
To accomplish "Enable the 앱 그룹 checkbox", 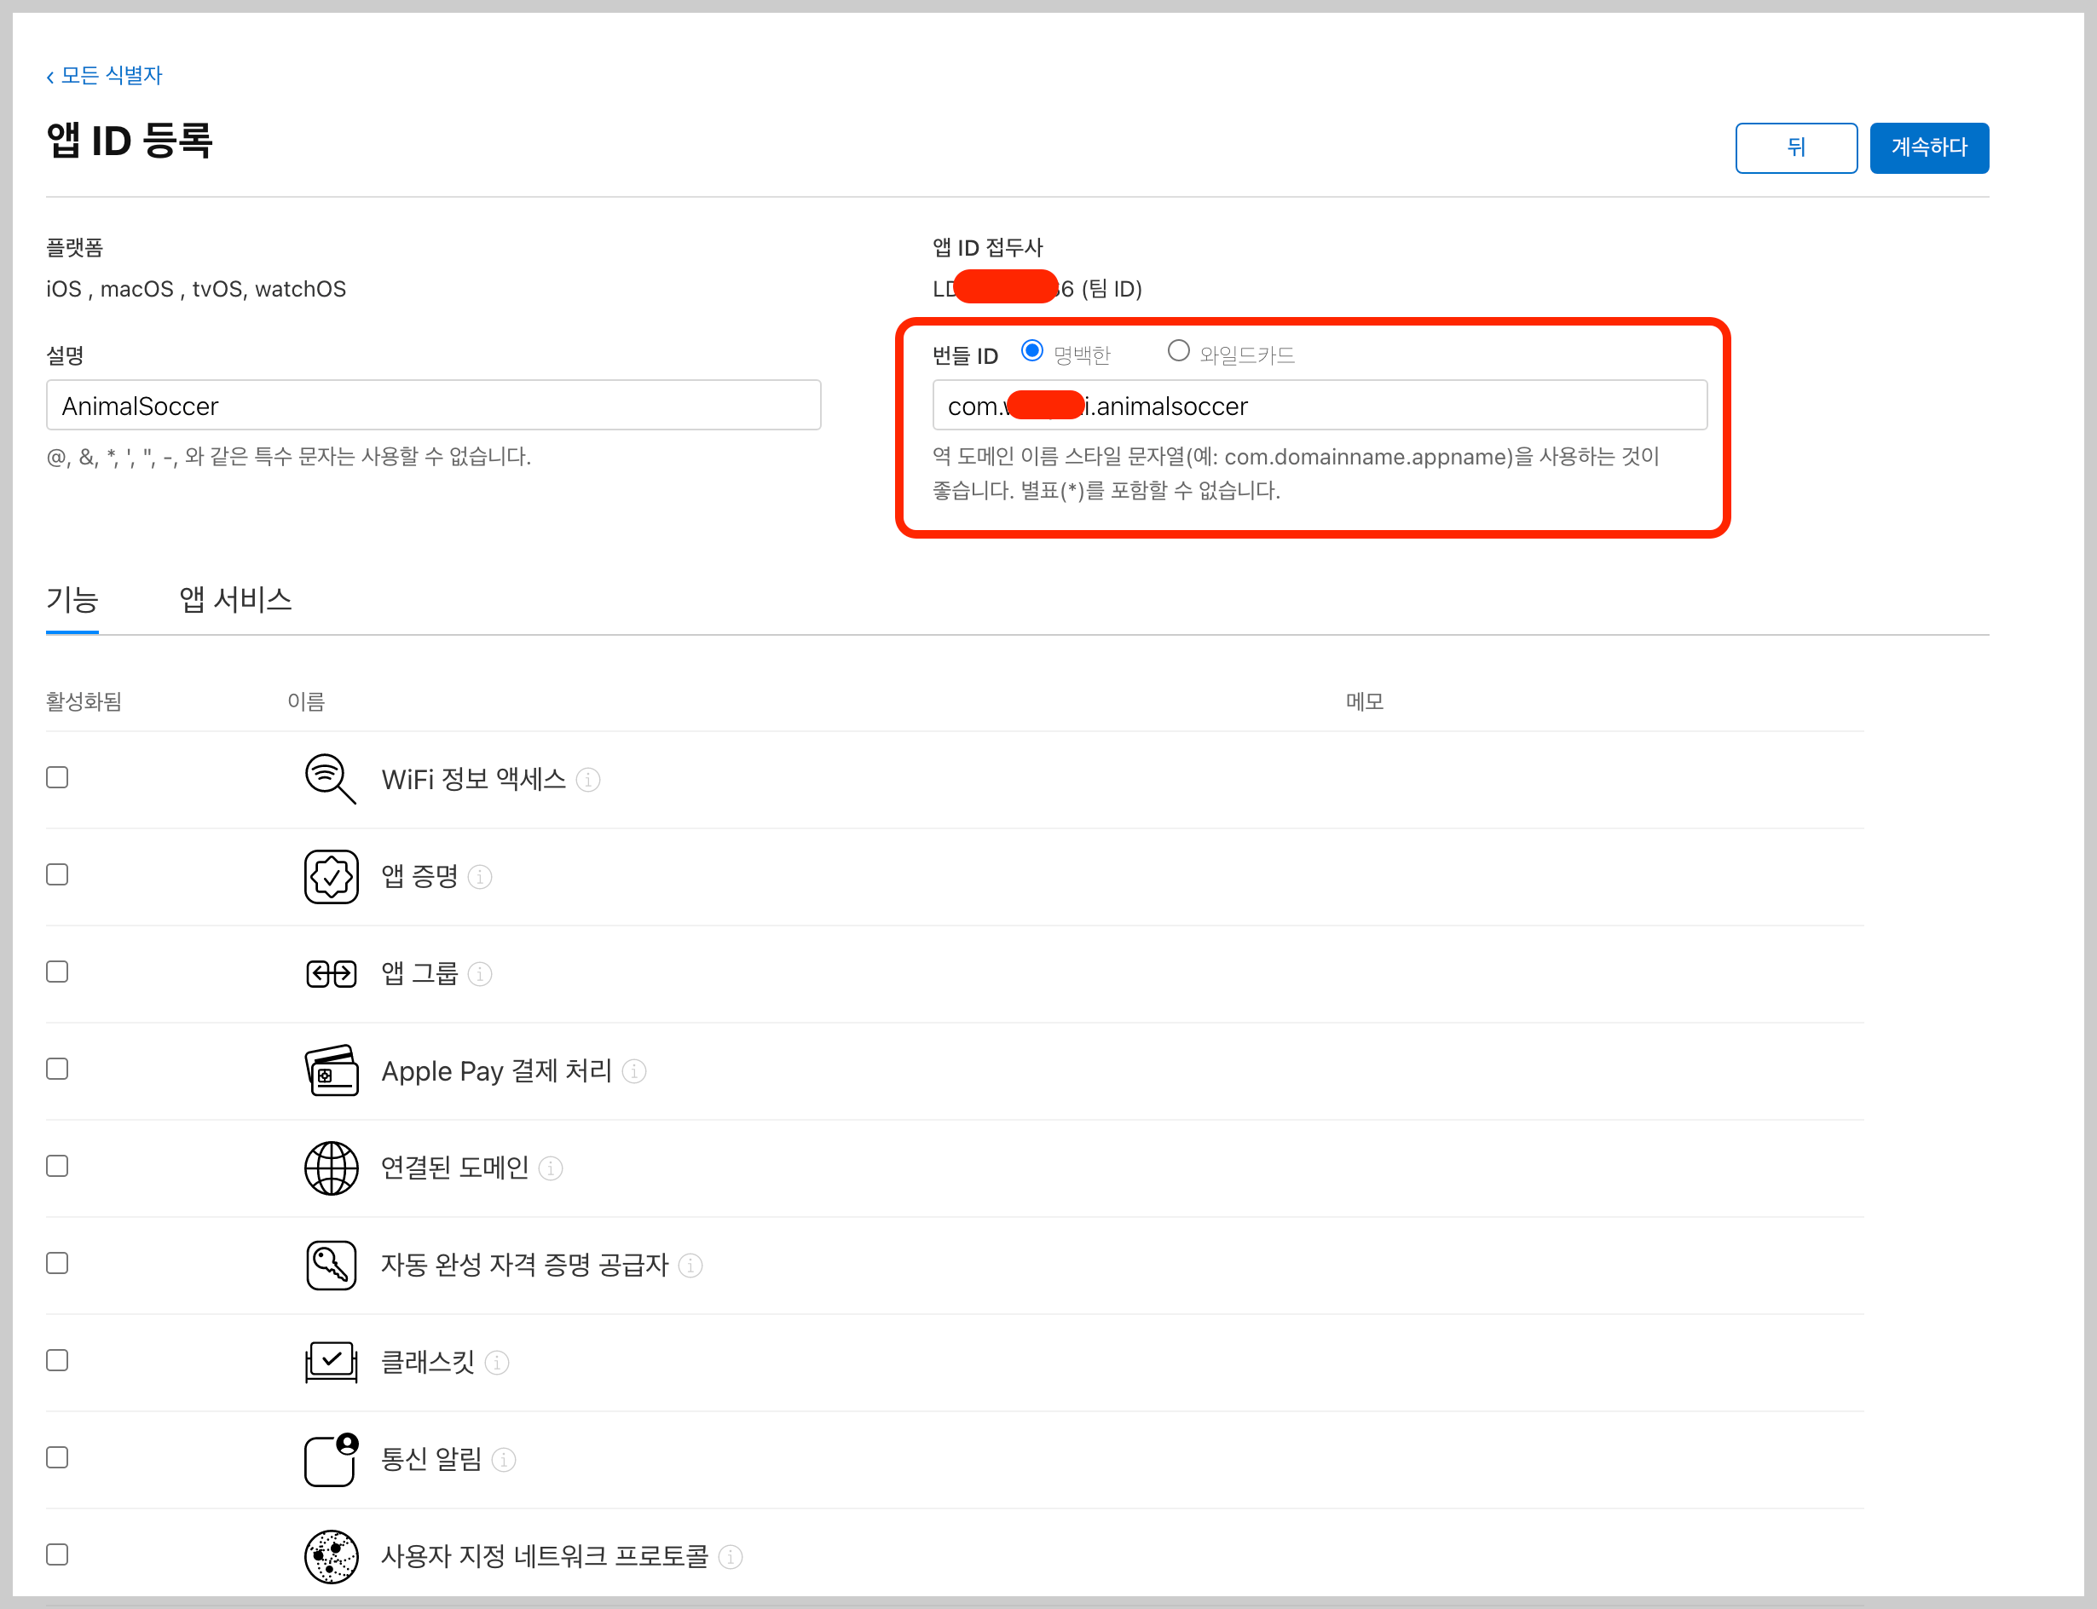I will pos(57,972).
